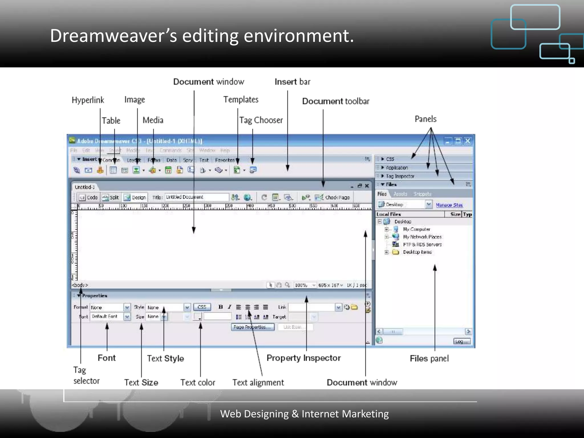Click the Server-Side Include icon
This screenshot has height=438, width=584.
pyautogui.click(x=180, y=170)
